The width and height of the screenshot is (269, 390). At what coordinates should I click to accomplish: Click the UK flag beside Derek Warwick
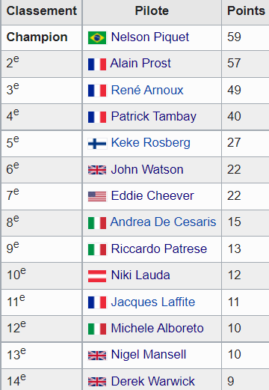tap(97, 382)
